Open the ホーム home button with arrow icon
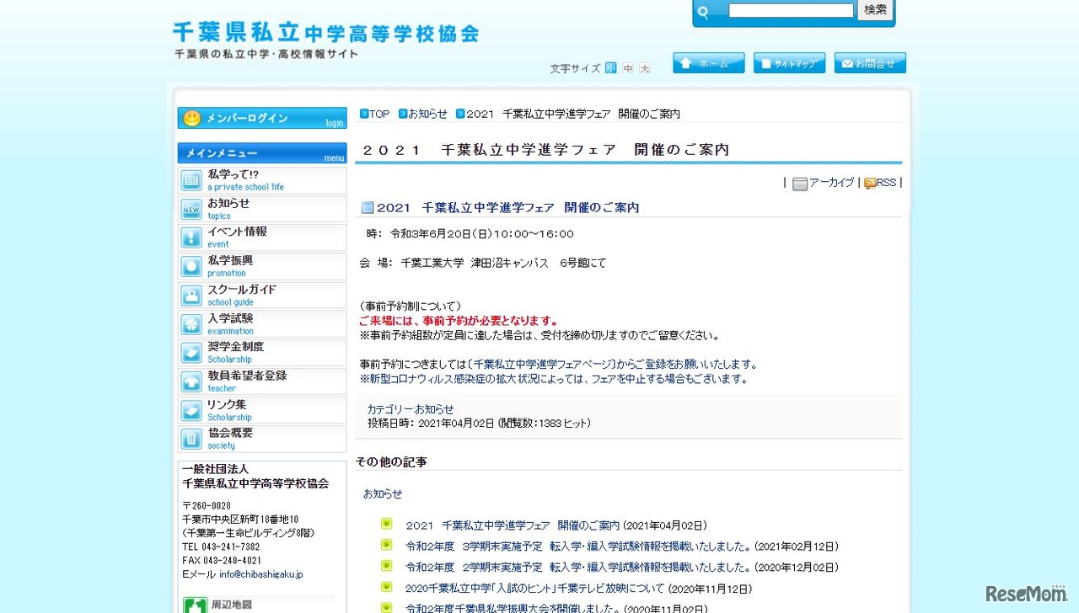 pos(708,62)
